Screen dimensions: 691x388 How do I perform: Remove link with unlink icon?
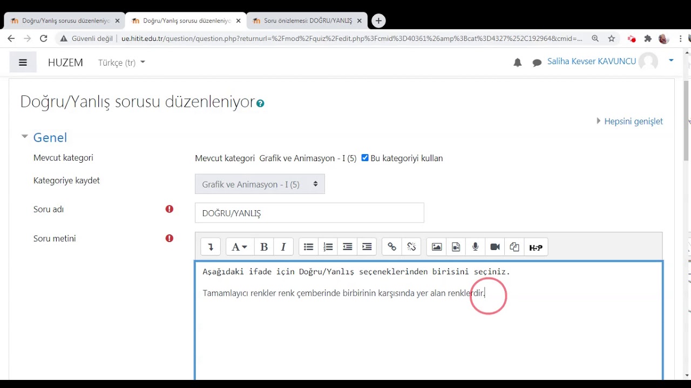(411, 247)
